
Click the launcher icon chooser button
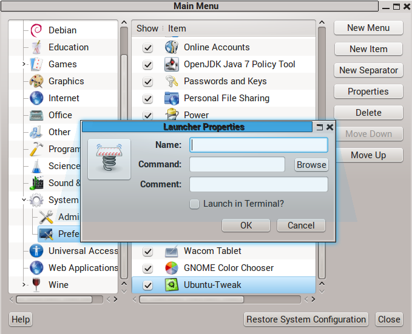[109, 159]
